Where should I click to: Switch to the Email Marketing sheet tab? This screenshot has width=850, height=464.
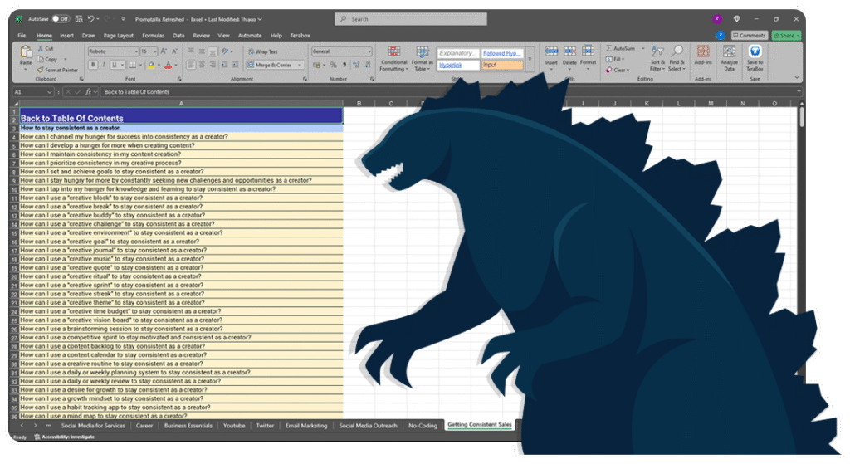tap(306, 426)
